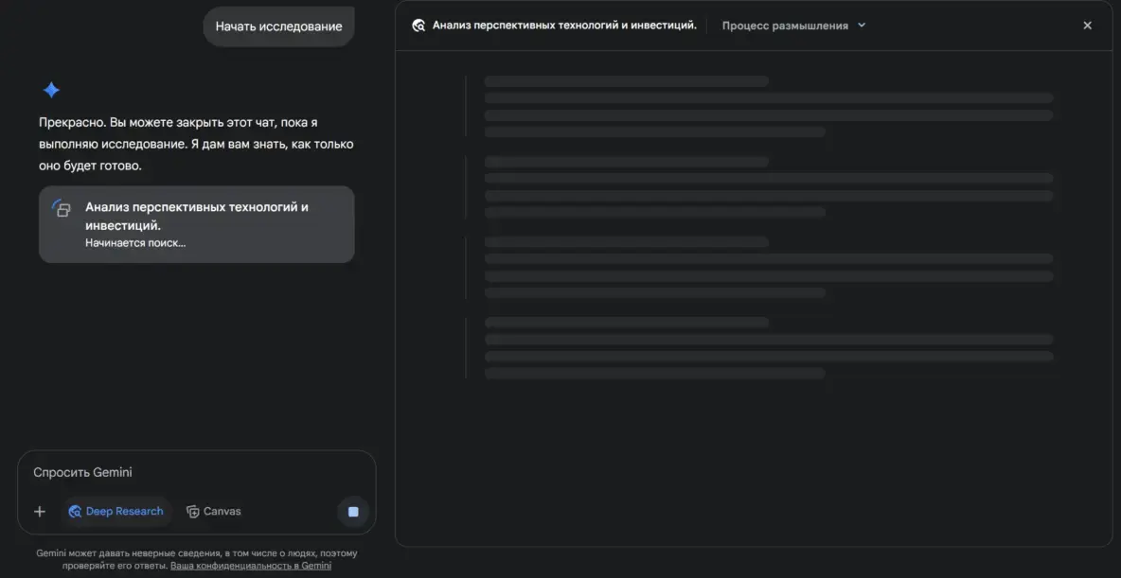Click the Gemini disclaimer text below the input
The image size is (1121, 578).
pos(196,553)
